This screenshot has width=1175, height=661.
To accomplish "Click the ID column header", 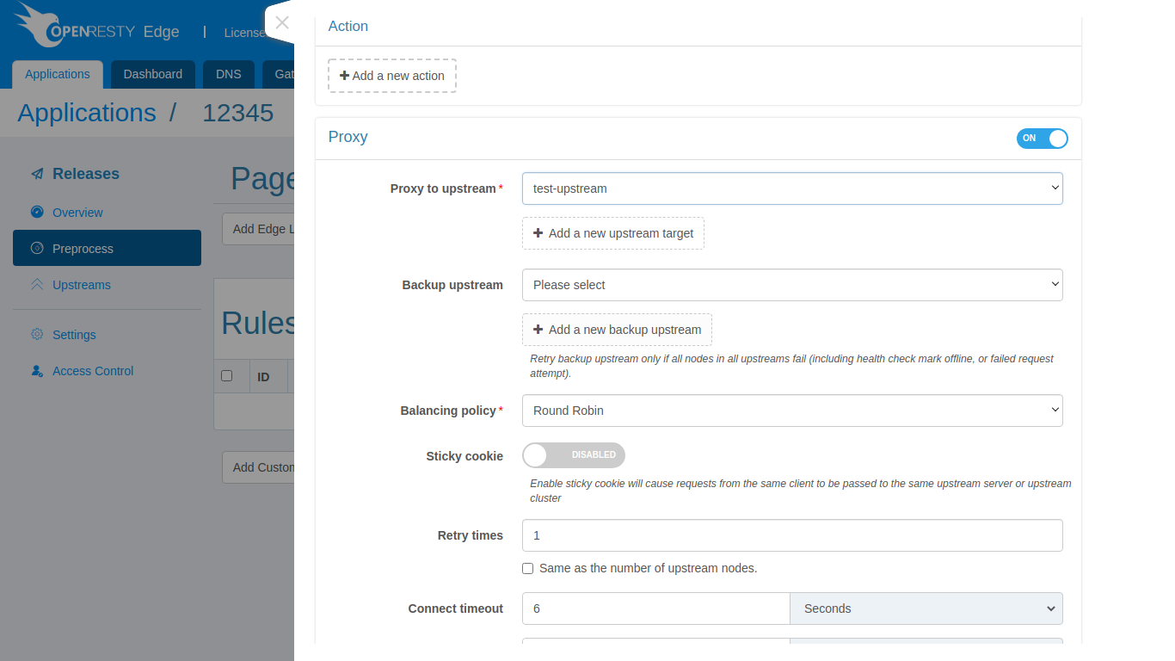I will pos(264,377).
